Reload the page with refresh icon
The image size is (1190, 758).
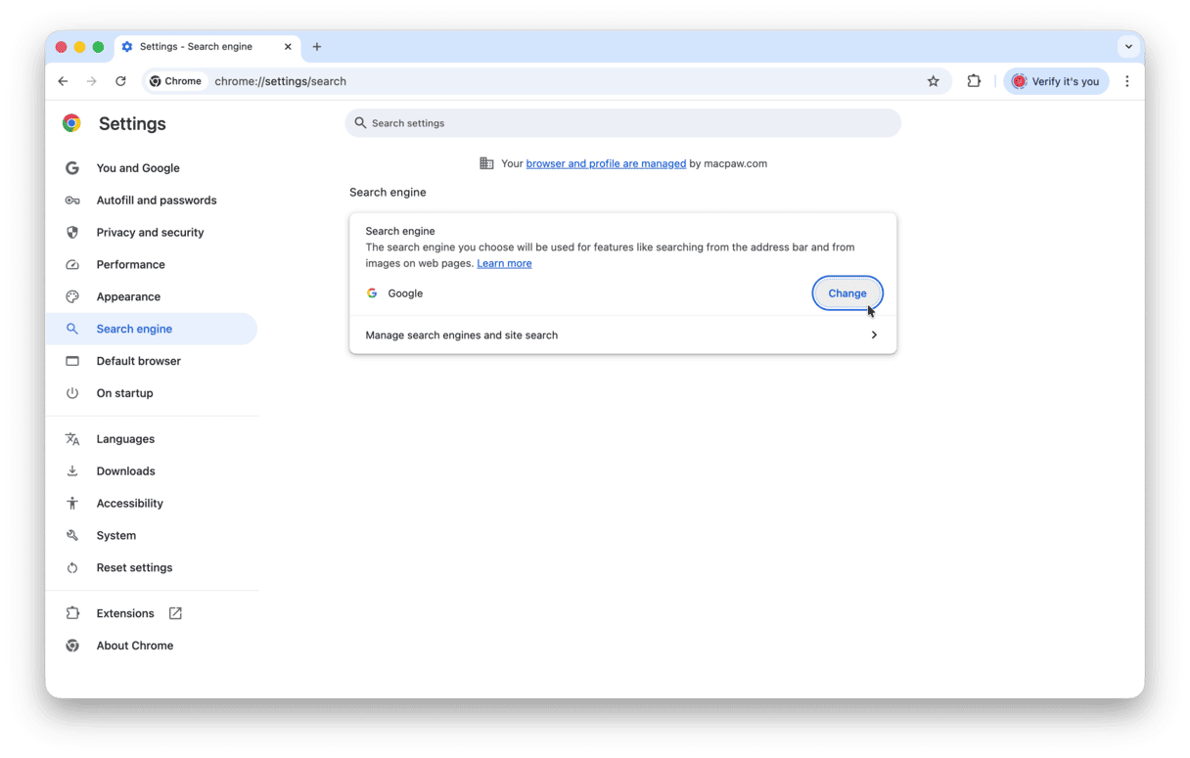(120, 81)
